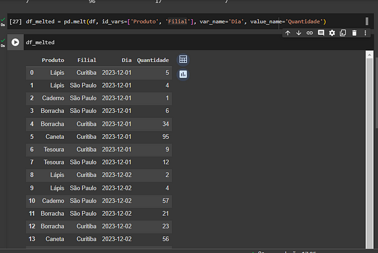Image resolution: width=378 pixels, height=253 pixels.
Task: Click Caneta in row 5
Action: tap(55, 137)
